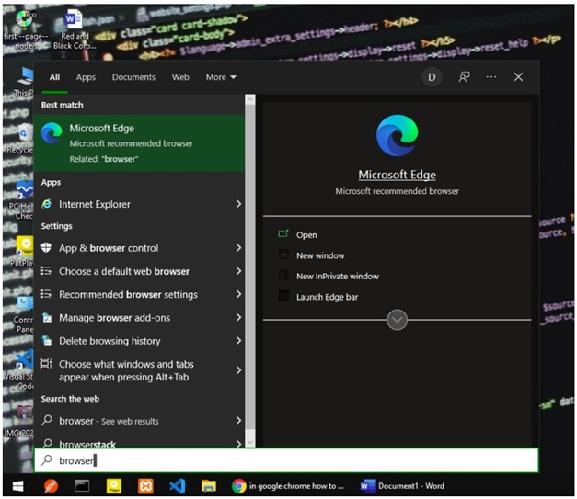The image size is (577, 499).
Task: Click the list icon beside Choose a default web browser
Action: coord(46,271)
